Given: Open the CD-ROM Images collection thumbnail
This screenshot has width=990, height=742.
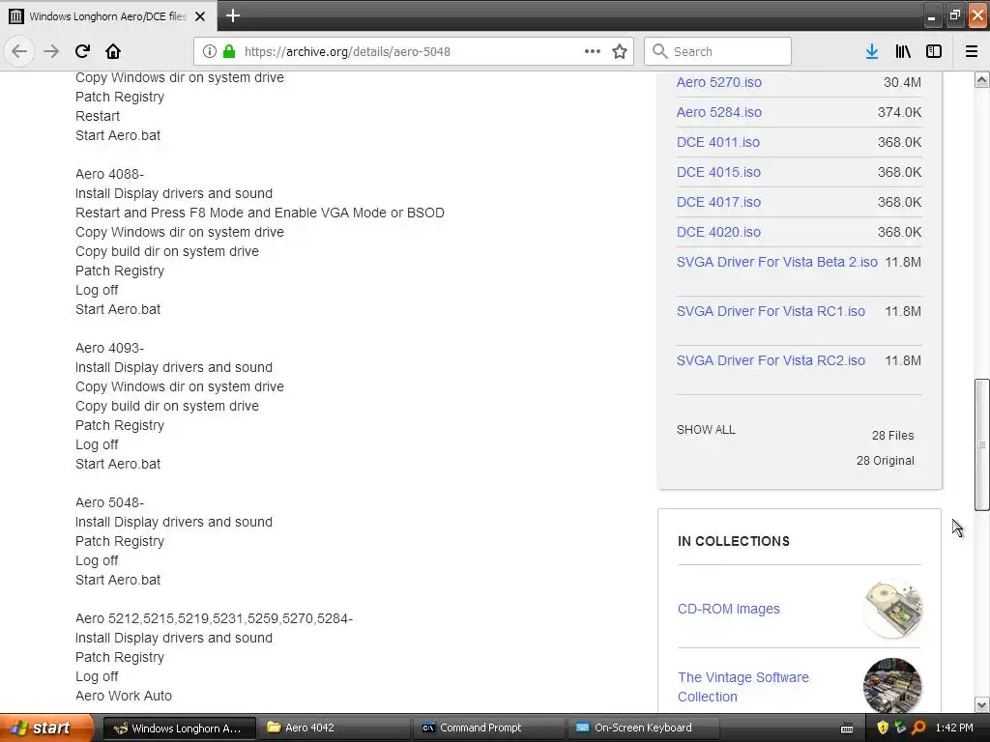Looking at the screenshot, I should [x=892, y=609].
